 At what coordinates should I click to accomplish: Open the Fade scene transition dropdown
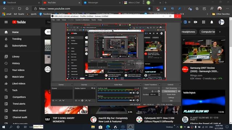point(152,88)
